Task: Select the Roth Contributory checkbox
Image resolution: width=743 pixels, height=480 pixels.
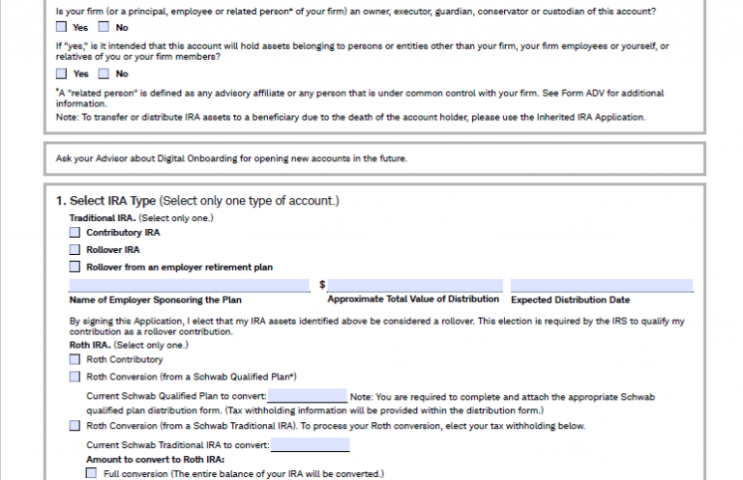Action: click(x=74, y=359)
